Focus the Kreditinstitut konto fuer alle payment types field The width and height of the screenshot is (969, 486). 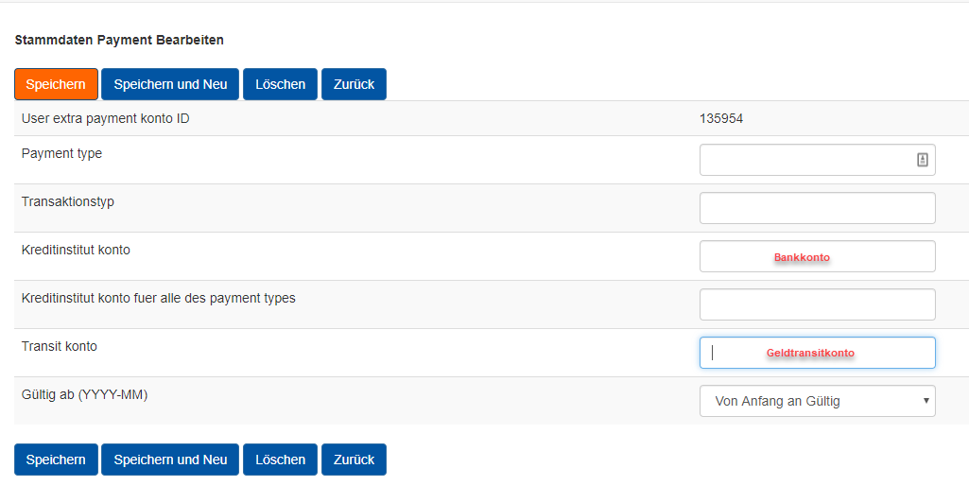817,304
